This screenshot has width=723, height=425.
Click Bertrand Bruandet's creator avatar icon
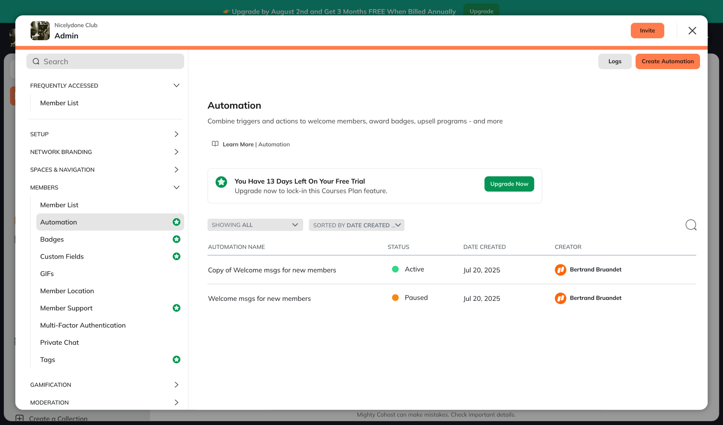560,270
